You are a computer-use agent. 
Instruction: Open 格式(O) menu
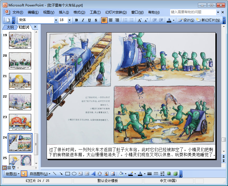click(x=79, y=12)
